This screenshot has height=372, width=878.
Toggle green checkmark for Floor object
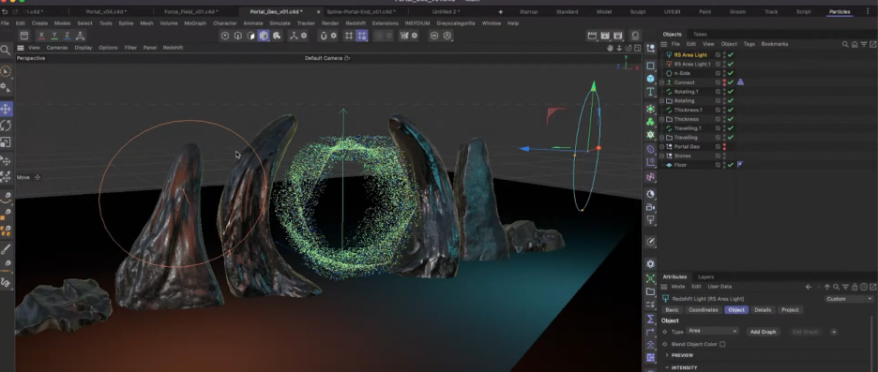[731, 165]
